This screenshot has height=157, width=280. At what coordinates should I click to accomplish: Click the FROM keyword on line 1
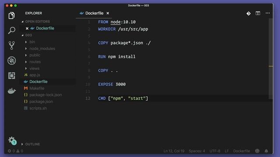coord(103,22)
